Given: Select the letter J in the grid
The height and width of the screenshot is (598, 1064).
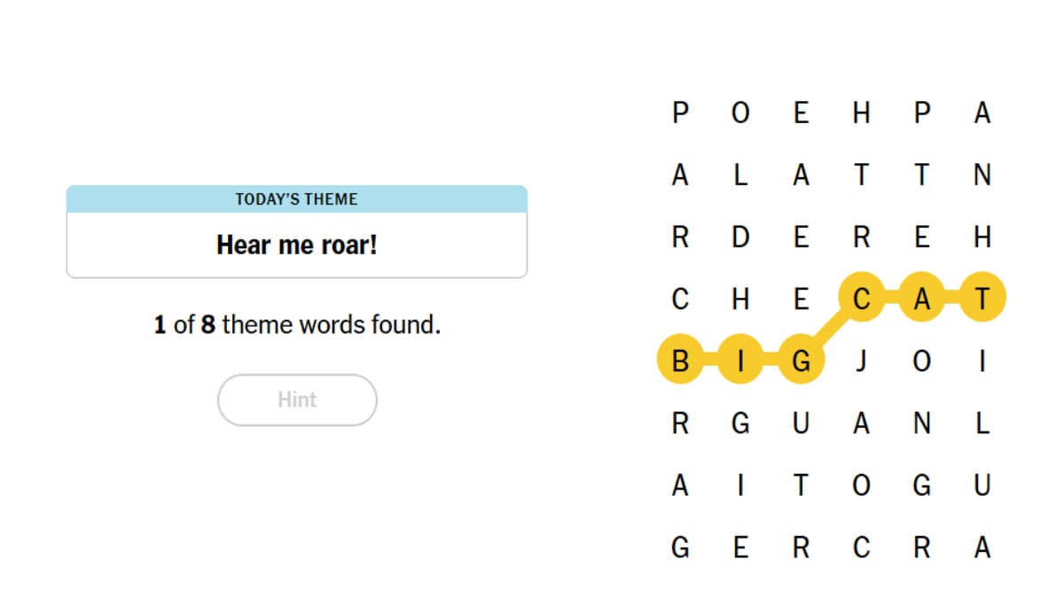Looking at the screenshot, I should pos(861,362).
